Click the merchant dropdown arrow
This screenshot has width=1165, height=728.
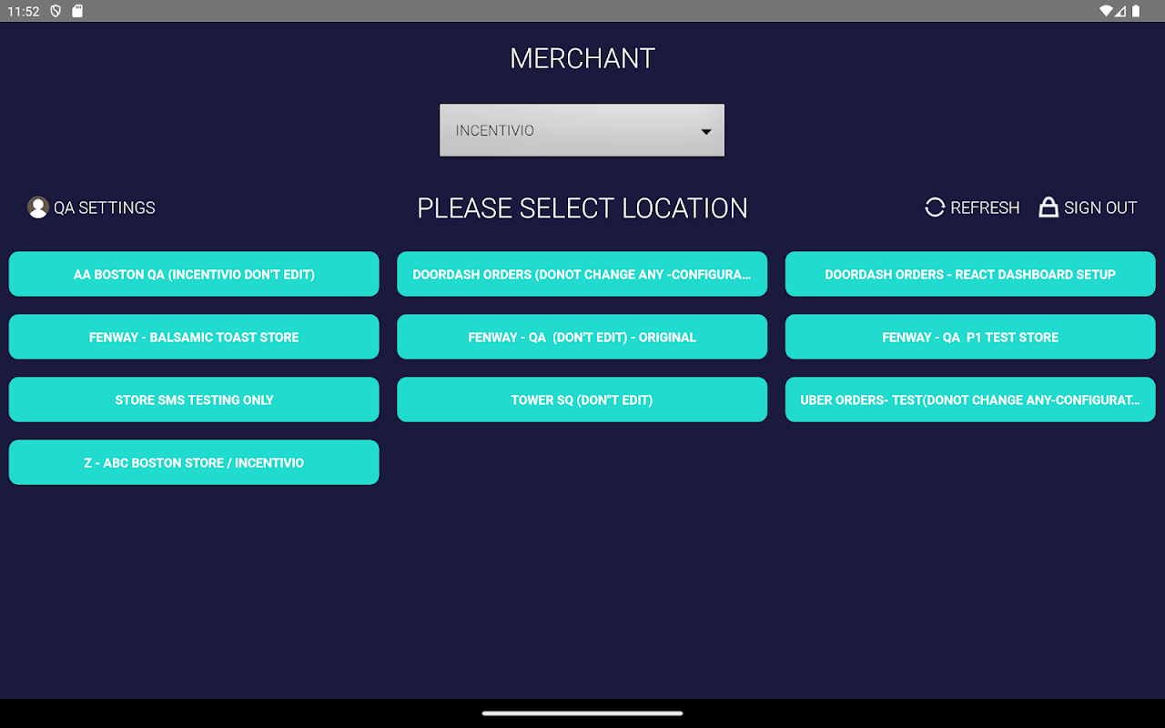point(705,131)
